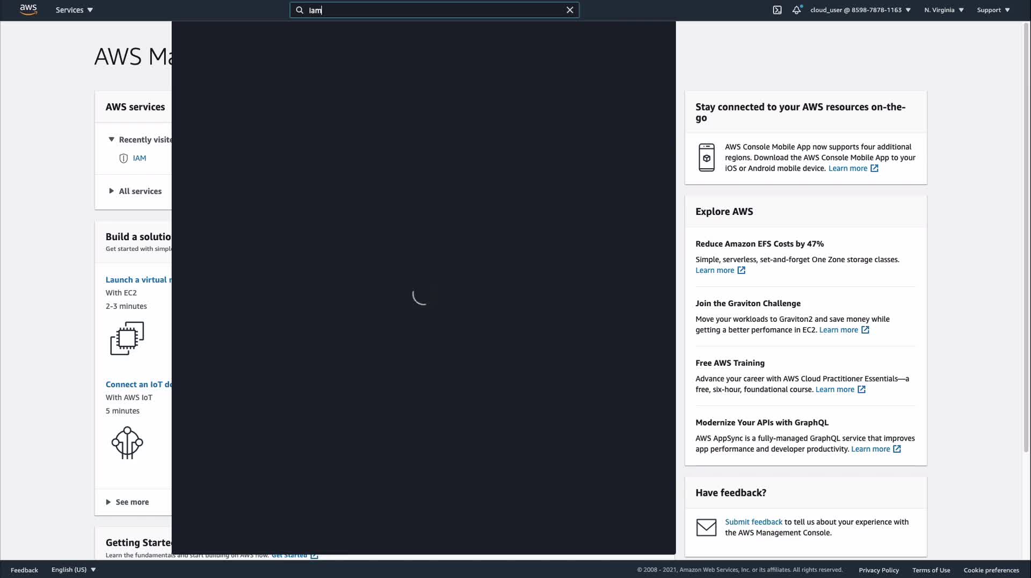
Task: Click the 5 minutes duration text
Action: tap(122, 410)
